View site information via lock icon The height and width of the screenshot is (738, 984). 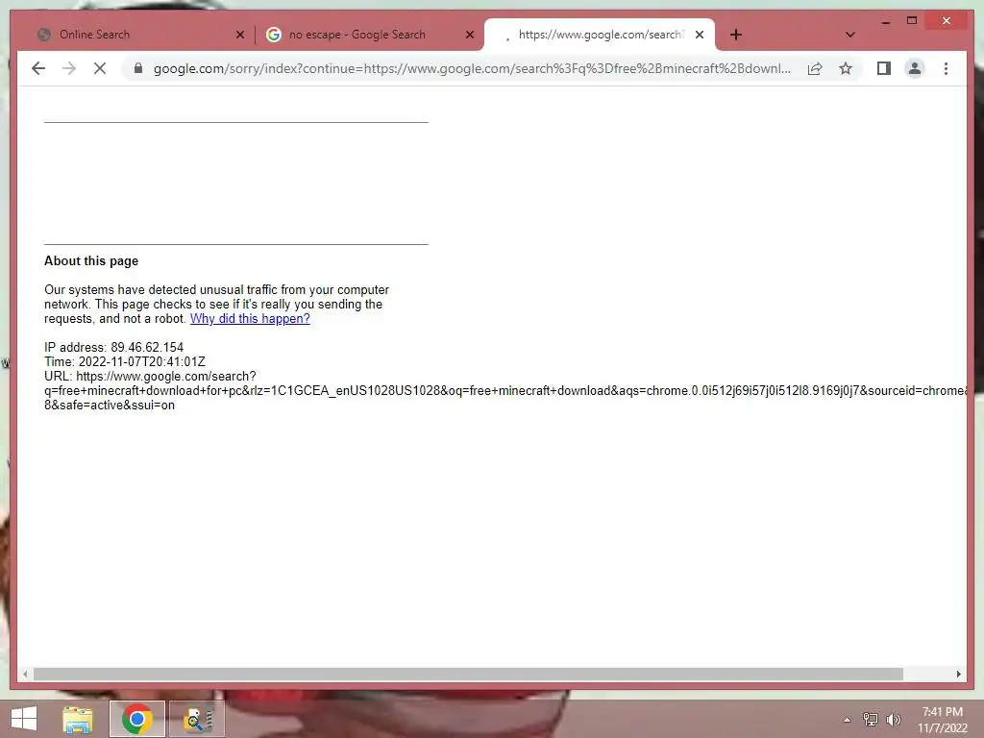click(x=138, y=68)
